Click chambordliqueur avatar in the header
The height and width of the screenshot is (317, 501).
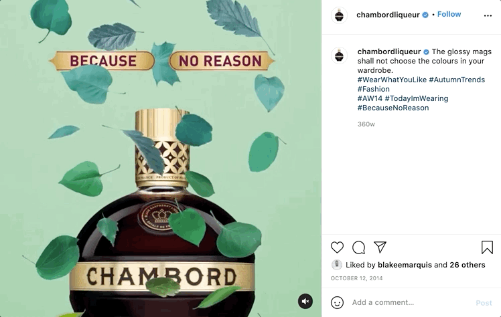(x=339, y=15)
